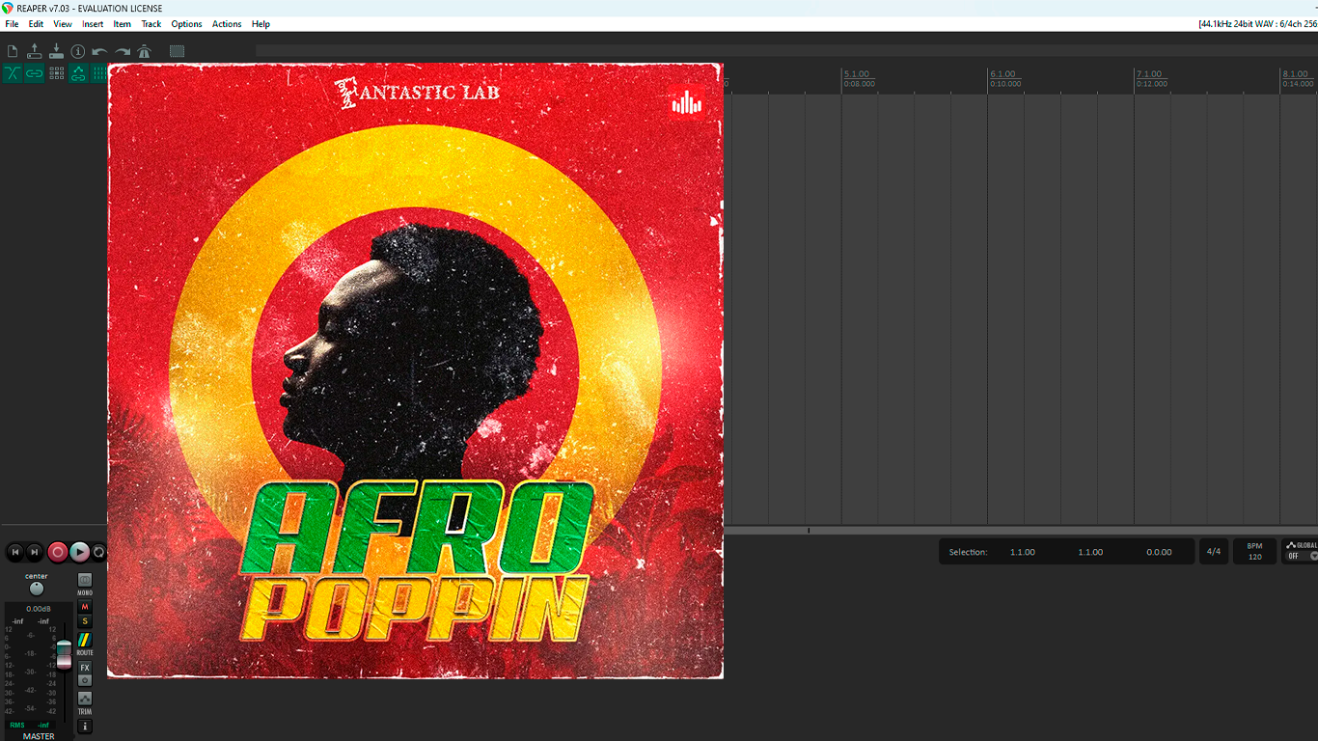
Task: Open the Item menu
Action: point(123,24)
